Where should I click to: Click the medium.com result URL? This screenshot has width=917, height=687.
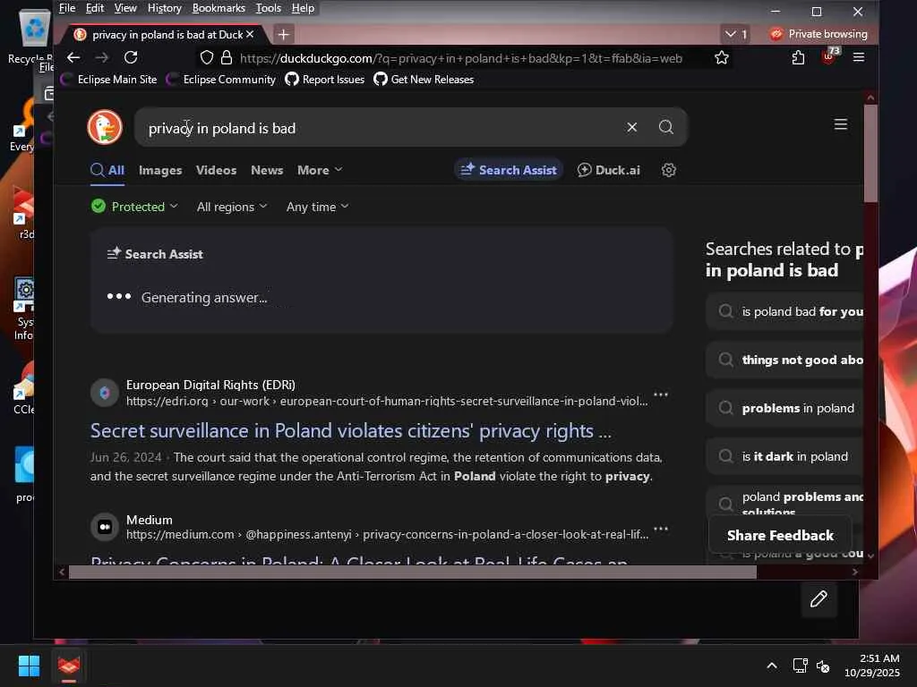(387, 535)
